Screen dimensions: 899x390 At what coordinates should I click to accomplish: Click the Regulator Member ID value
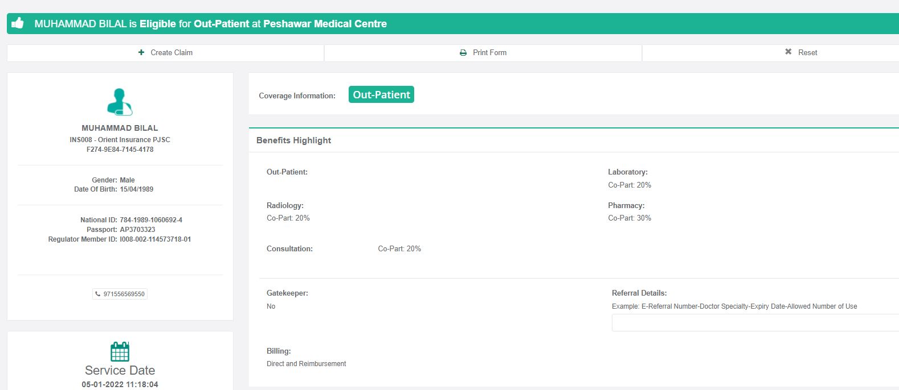click(x=155, y=239)
